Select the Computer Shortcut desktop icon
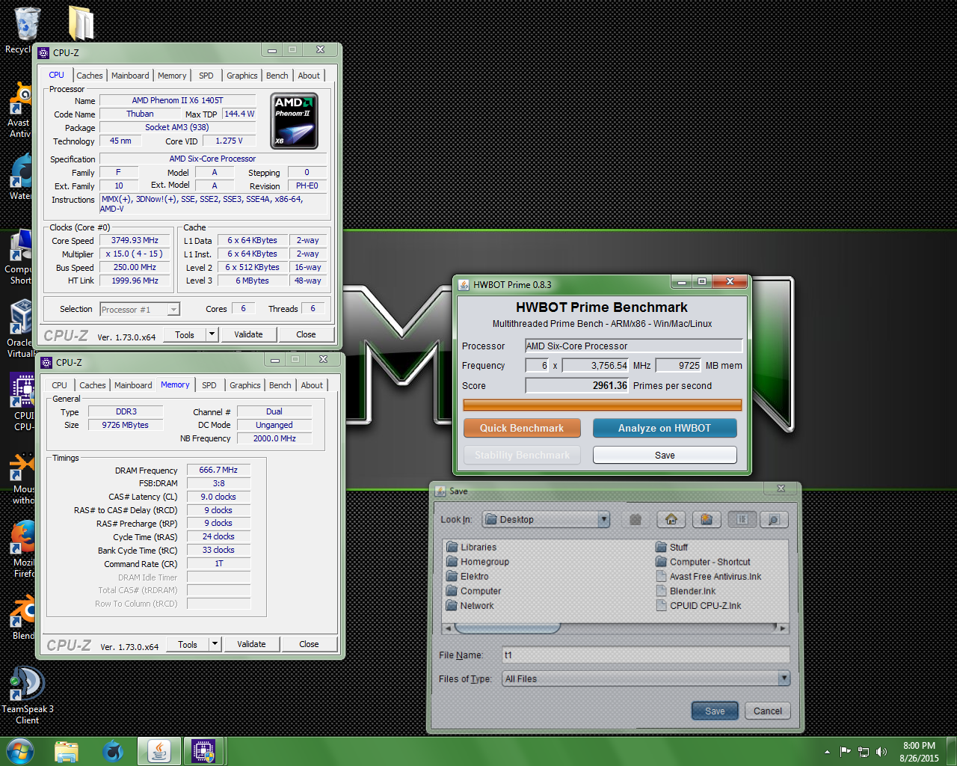 [x=20, y=257]
